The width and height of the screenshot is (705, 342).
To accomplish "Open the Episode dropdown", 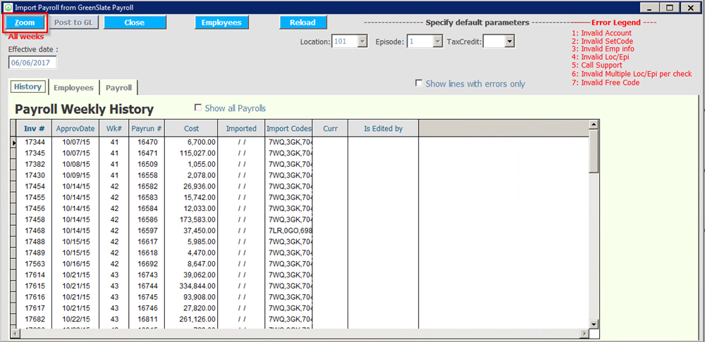I will point(439,42).
